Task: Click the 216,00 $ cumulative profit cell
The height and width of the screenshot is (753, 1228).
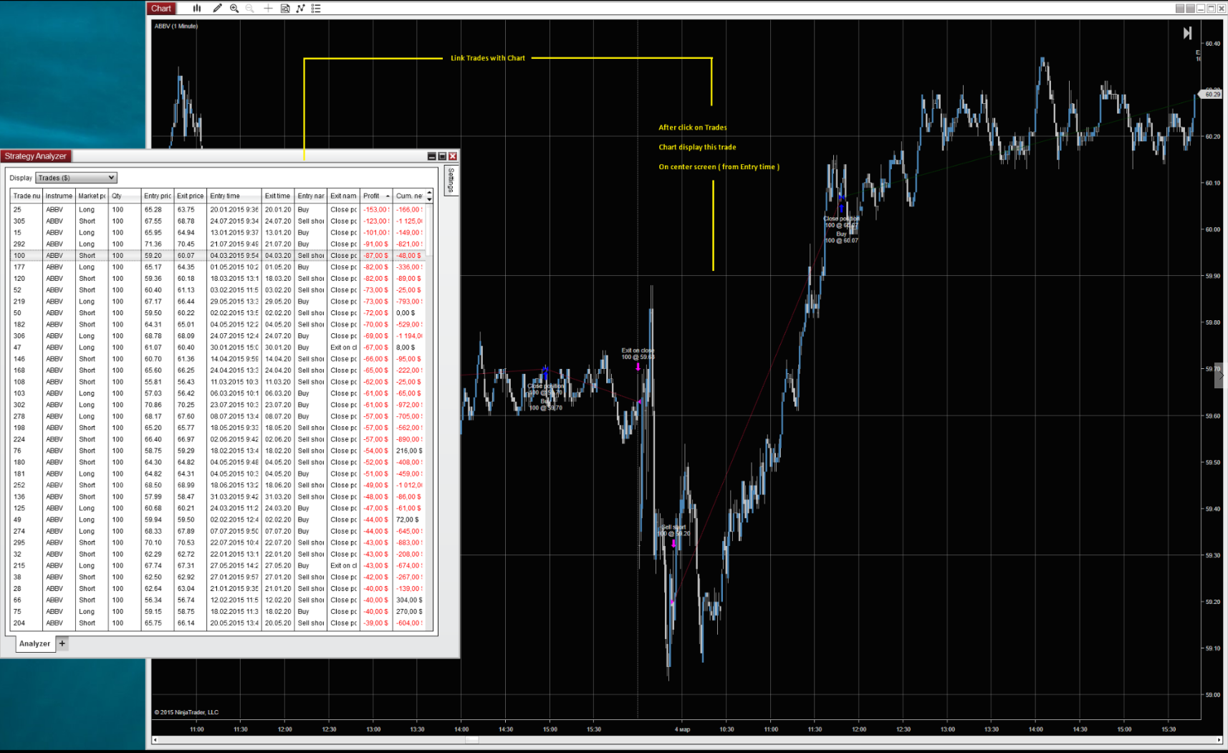Action: pos(409,451)
